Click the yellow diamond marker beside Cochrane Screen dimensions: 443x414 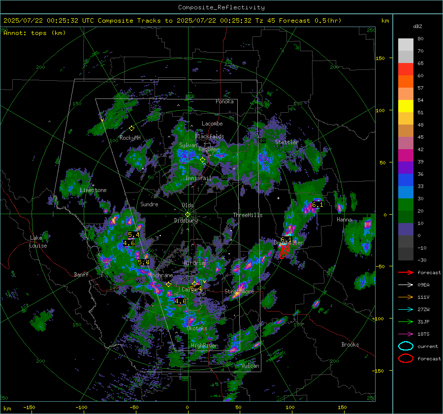(x=168, y=284)
